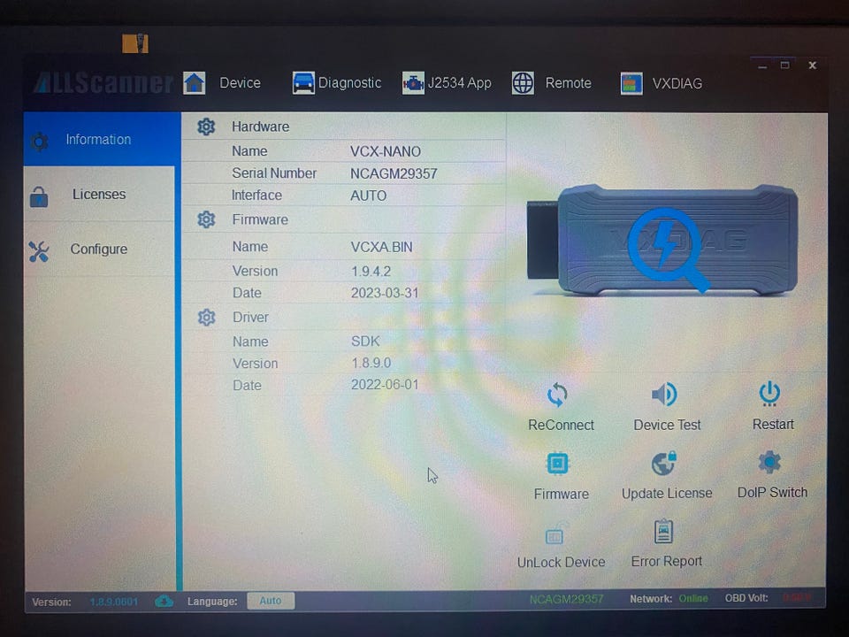This screenshot has height=637, width=849.
Task: Close the AllScanner window
Action: coord(812,65)
